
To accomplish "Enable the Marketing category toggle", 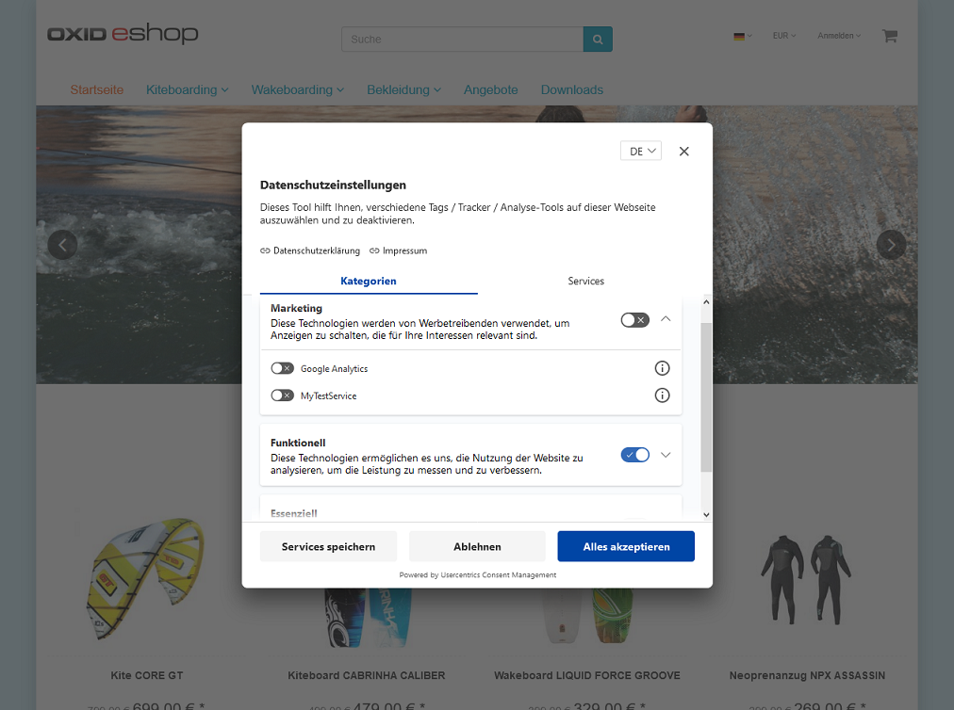I will tap(634, 320).
